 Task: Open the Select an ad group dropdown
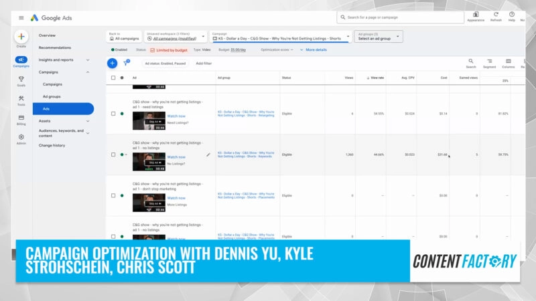[x=379, y=37]
